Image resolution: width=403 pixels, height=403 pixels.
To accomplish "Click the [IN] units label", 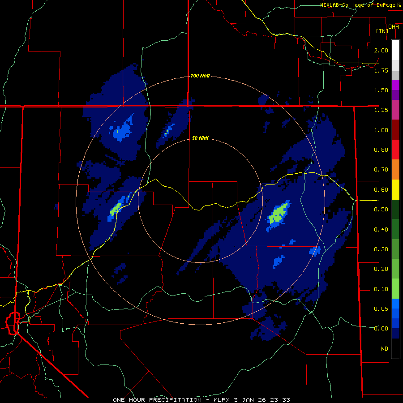I will (382, 31).
